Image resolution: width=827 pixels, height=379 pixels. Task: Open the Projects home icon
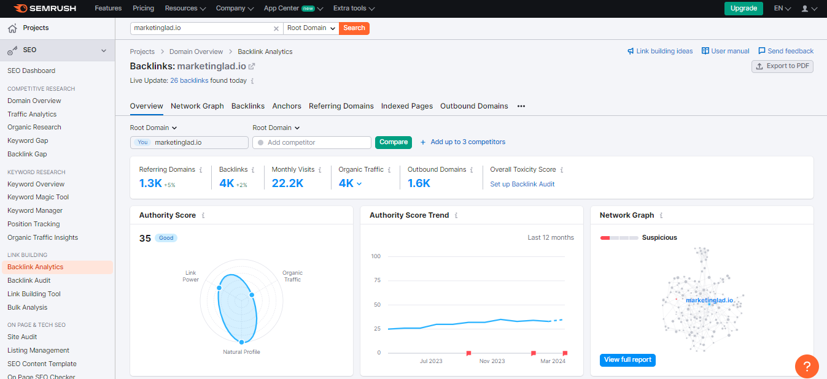pyautogui.click(x=12, y=28)
